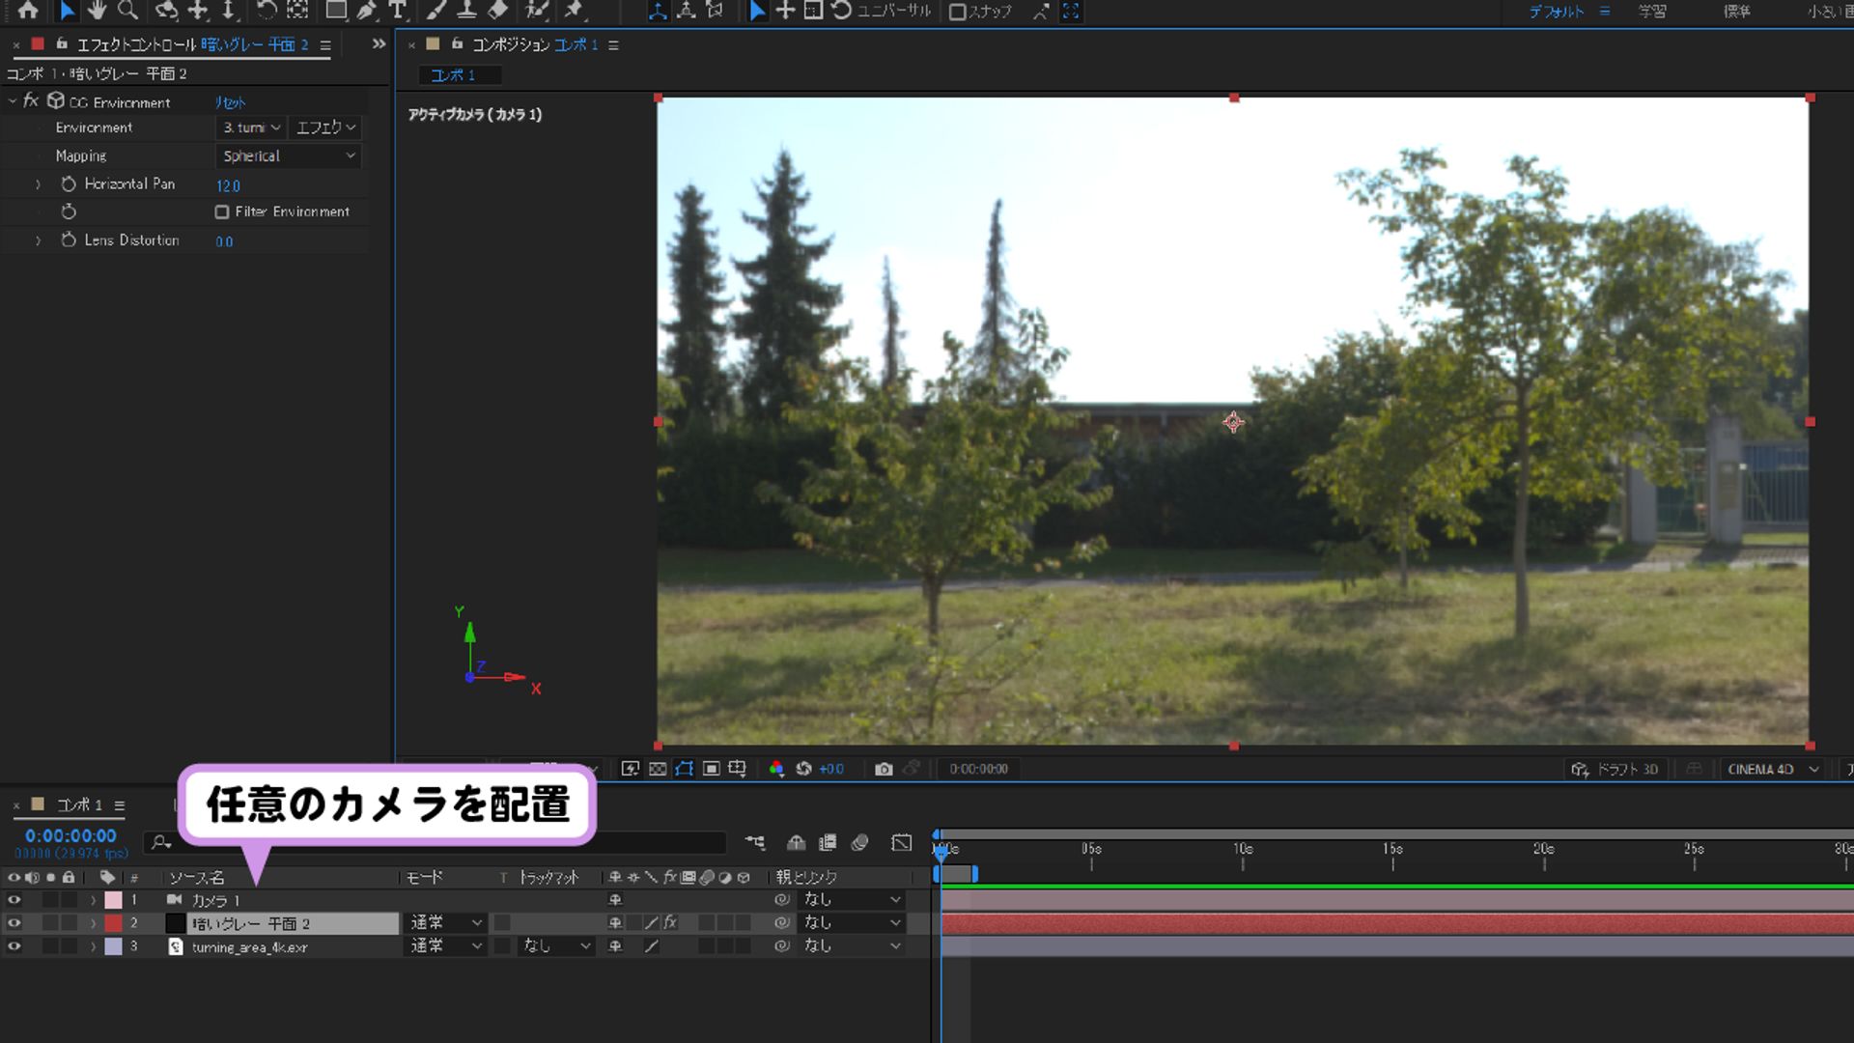The width and height of the screenshot is (1854, 1043).
Task: Open the CINEMA 4D renderer dropdown
Action: (1773, 769)
